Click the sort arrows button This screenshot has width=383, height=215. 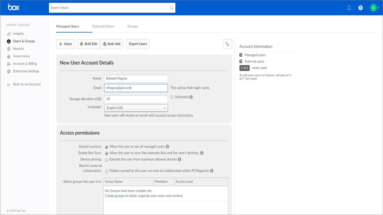tap(227, 44)
